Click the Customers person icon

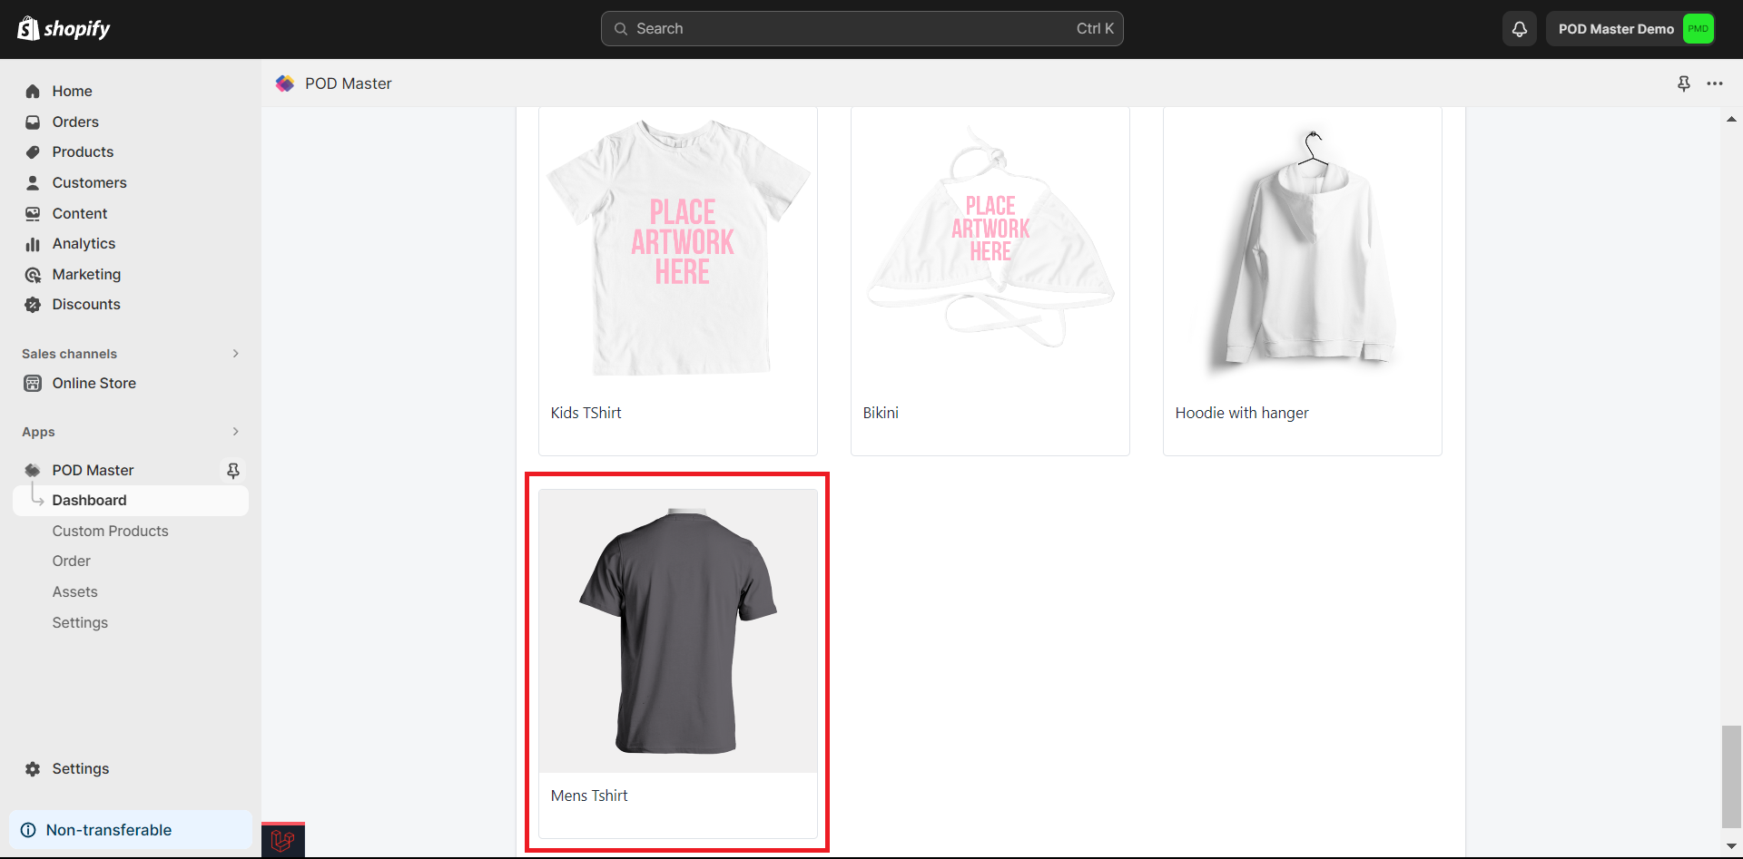click(x=33, y=182)
